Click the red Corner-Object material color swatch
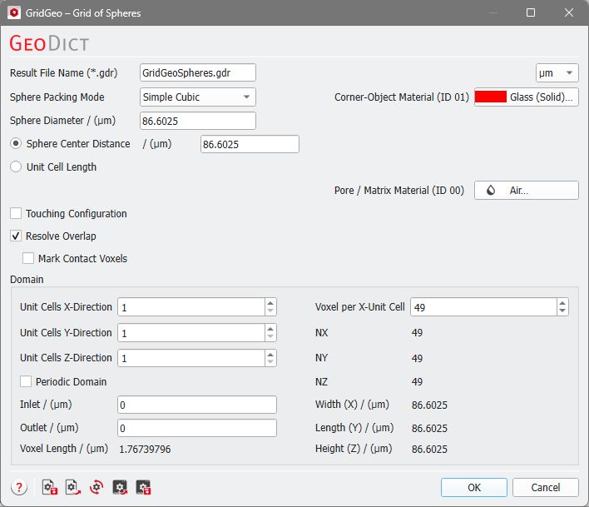The image size is (589, 507). (491, 97)
